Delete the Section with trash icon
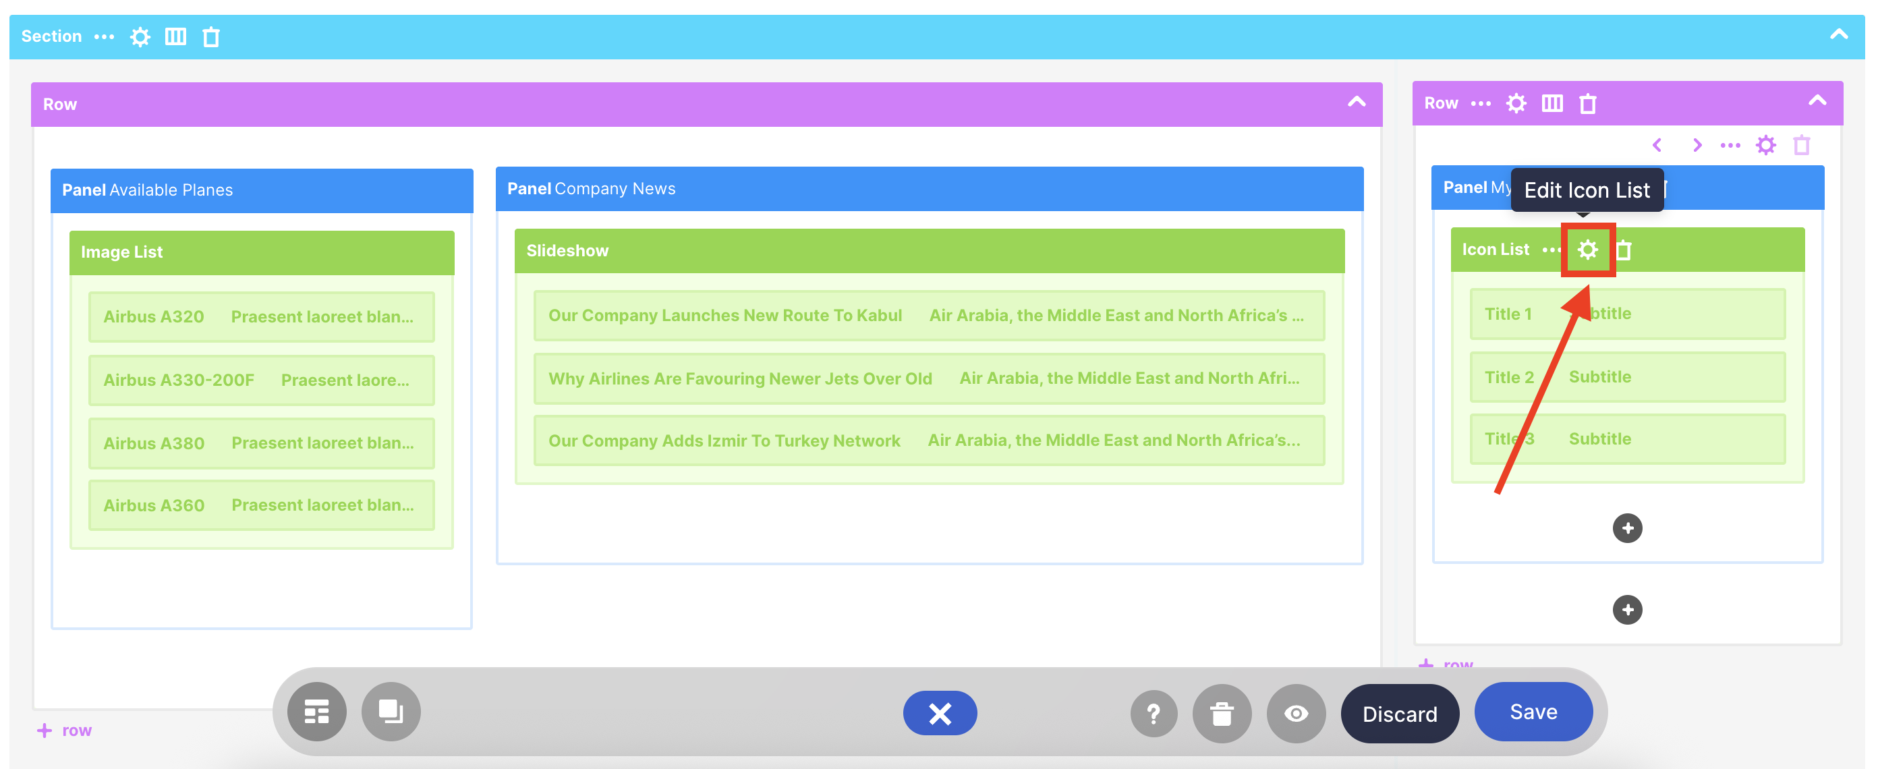Image resolution: width=1878 pixels, height=769 pixels. 210,36
